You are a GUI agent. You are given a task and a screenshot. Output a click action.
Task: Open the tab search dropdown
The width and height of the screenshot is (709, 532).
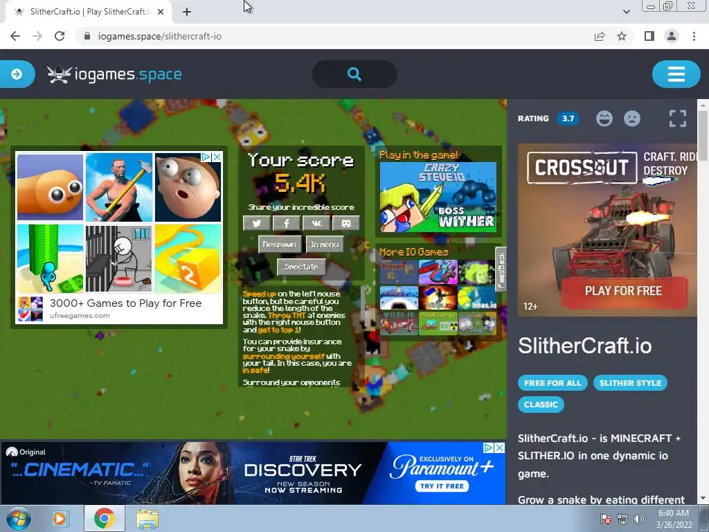(x=626, y=12)
